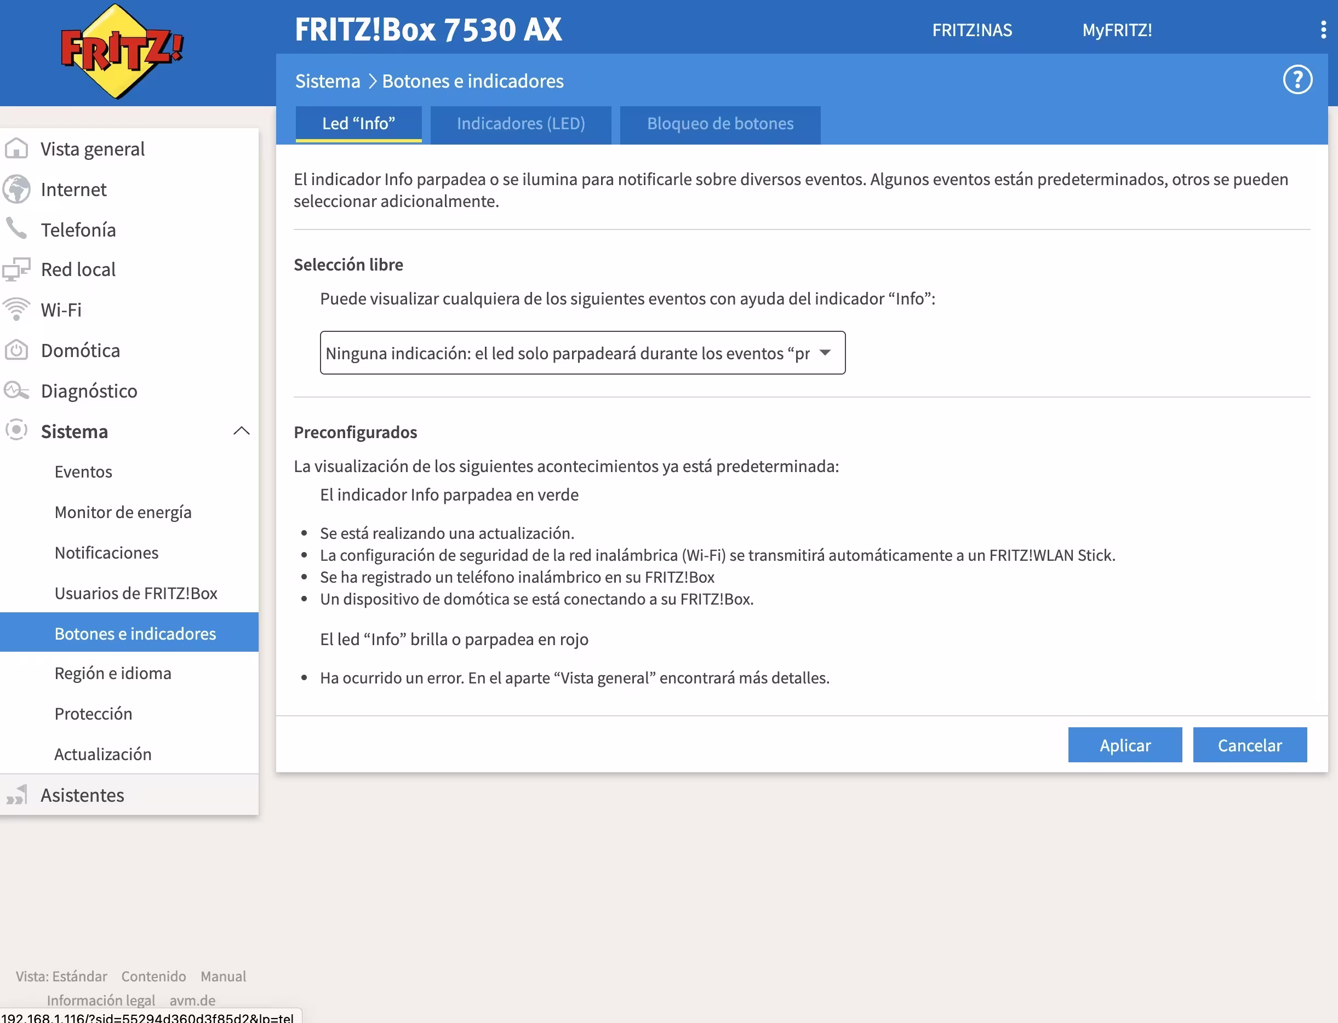
Task: Open the Información legal footer link
Action: click(x=101, y=1000)
